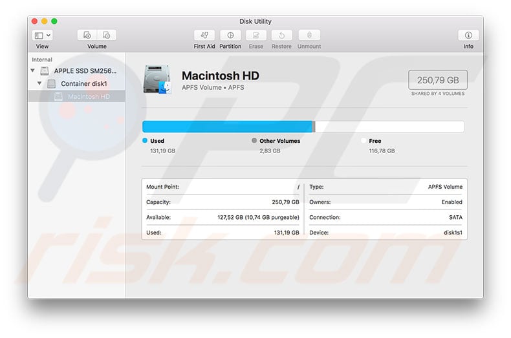Click the Owners Enabled value
511x338 pixels.
451,202
